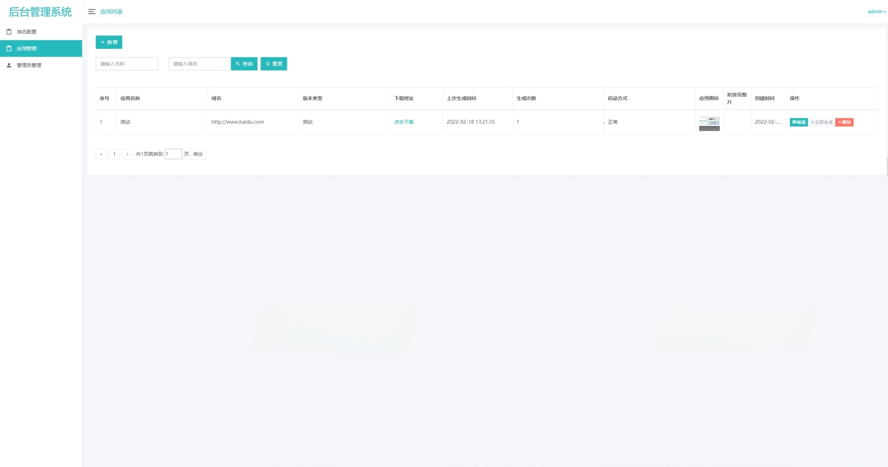Viewport: 888px width, 467px height.
Task: Click the app icon thumbnail in the table
Action: [x=709, y=122]
